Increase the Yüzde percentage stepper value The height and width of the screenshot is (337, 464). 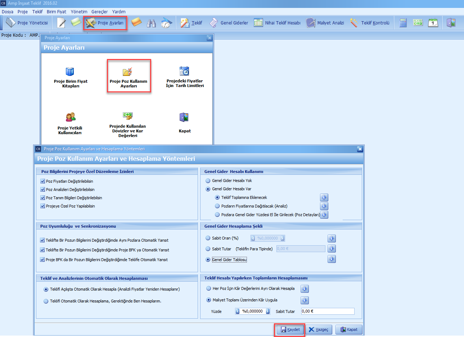click(x=268, y=311)
